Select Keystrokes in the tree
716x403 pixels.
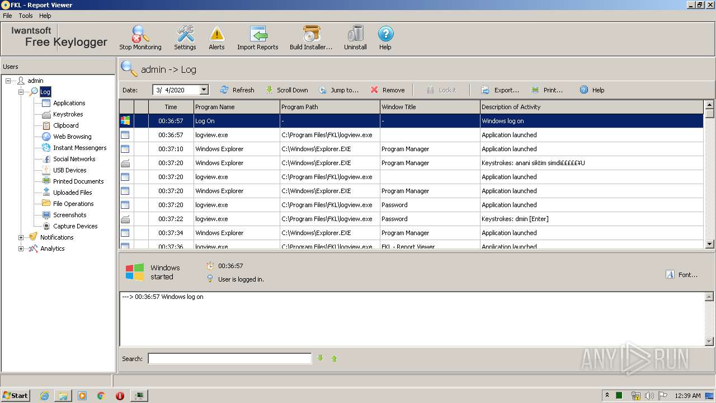pos(68,114)
